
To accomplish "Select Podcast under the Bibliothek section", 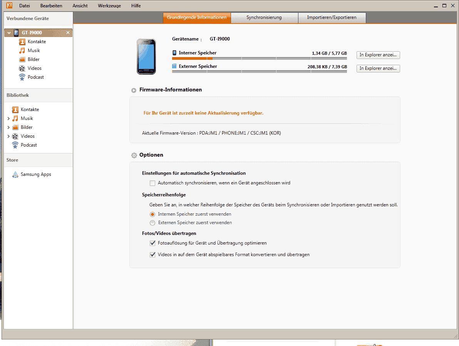I will (28, 145).
